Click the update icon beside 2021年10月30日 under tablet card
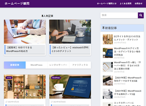This screenshot has width=146, height=106. (52, 102)
